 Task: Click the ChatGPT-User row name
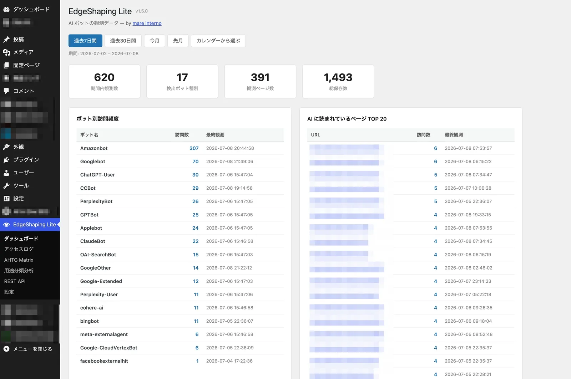[x=97, y=175]
